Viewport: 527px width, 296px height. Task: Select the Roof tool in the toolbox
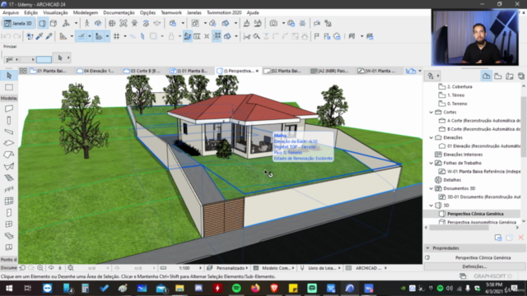9,155
